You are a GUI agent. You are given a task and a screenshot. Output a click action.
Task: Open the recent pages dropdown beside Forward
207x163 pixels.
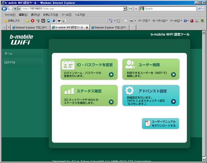point(15,9)
